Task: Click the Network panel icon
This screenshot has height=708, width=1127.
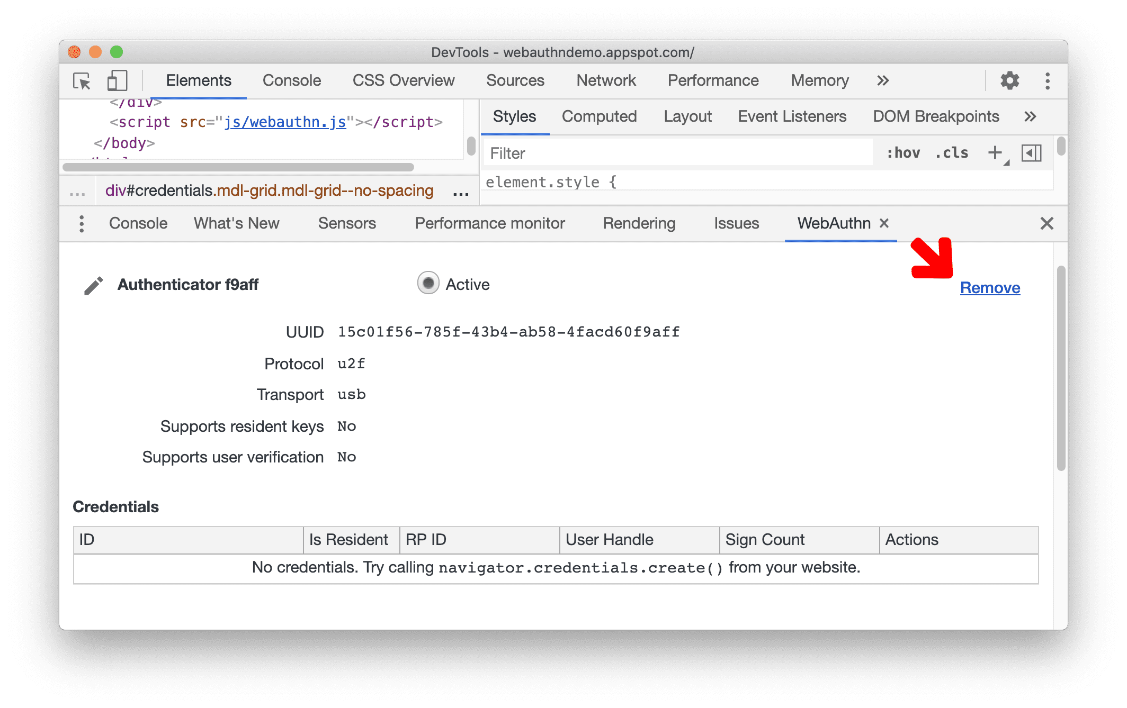Action: (x=606, y=81)
